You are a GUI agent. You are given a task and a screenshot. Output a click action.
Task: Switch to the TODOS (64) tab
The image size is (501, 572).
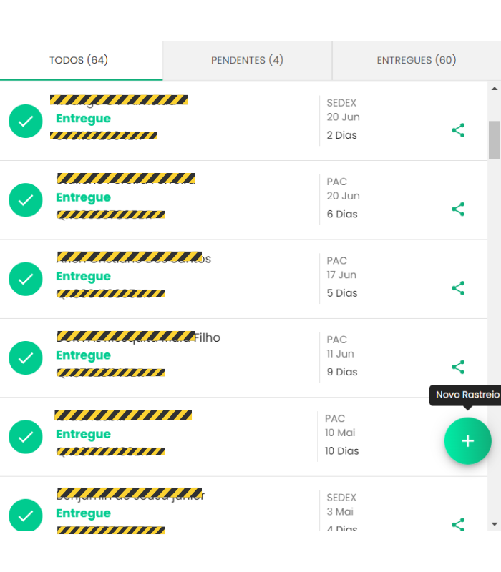79,60
